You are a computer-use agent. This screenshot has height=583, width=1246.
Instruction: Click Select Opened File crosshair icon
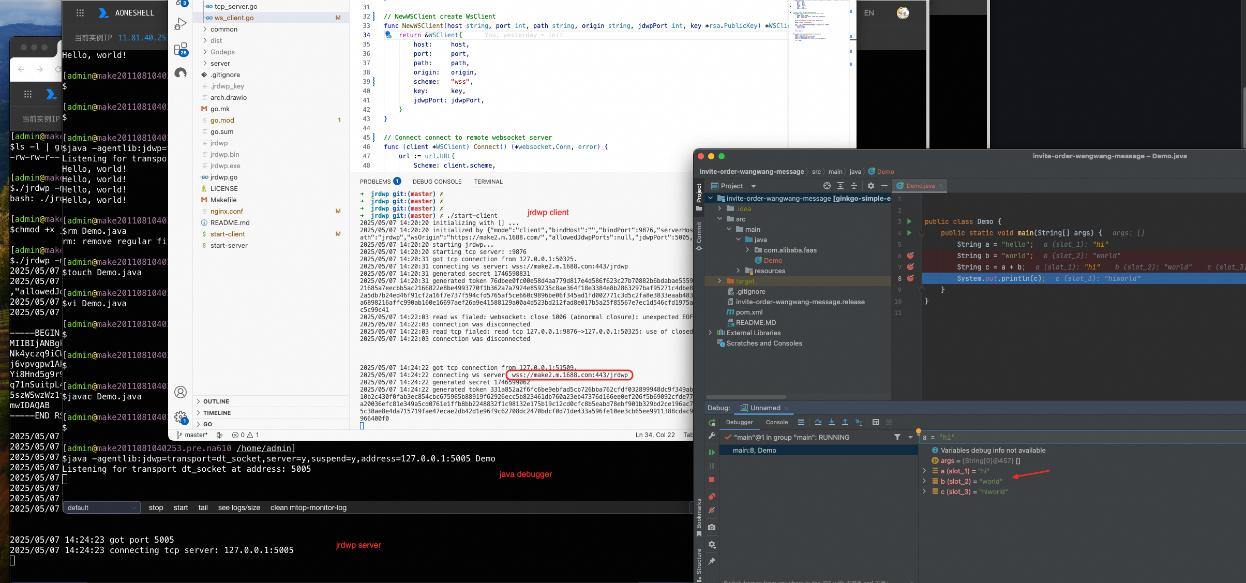click(827, 186)
